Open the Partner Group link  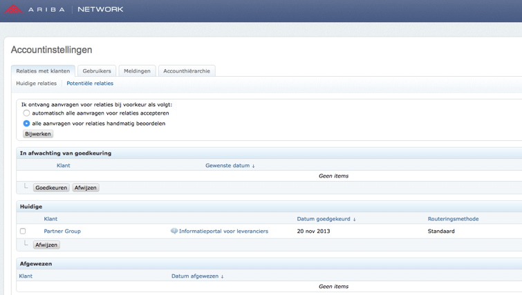point(62,231)
